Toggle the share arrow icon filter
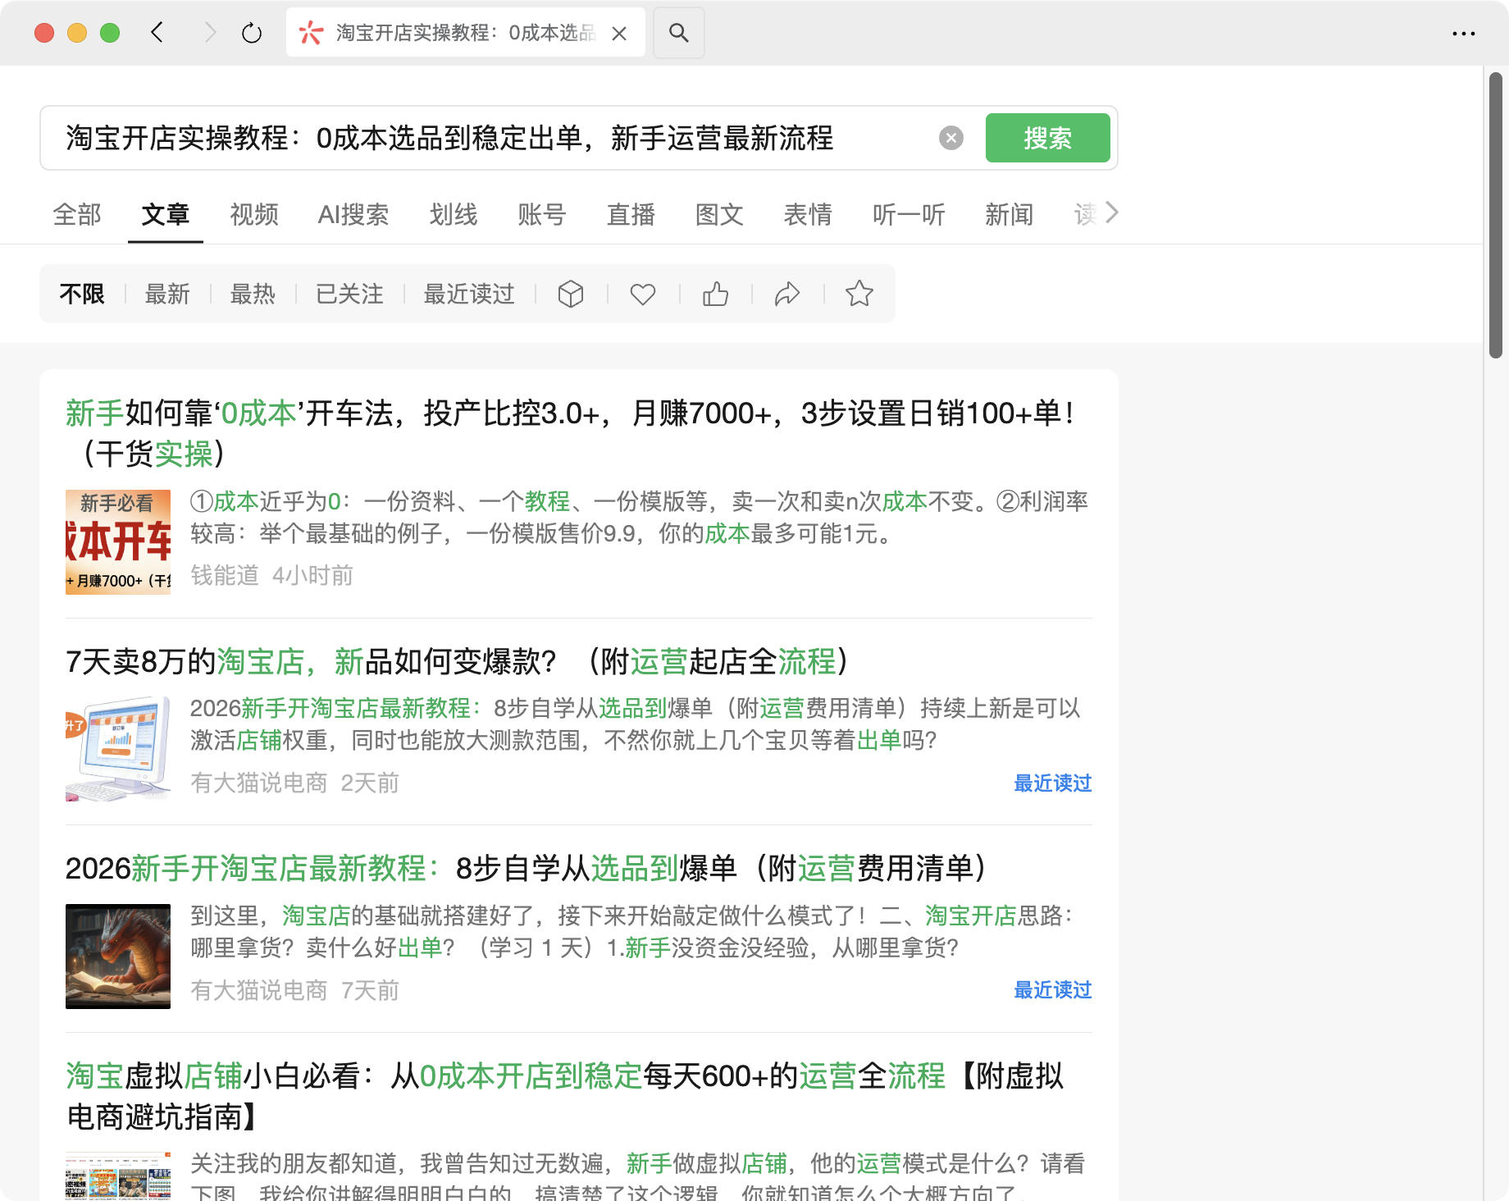The image size is (1509, 1201). click(x=787, y=294)
